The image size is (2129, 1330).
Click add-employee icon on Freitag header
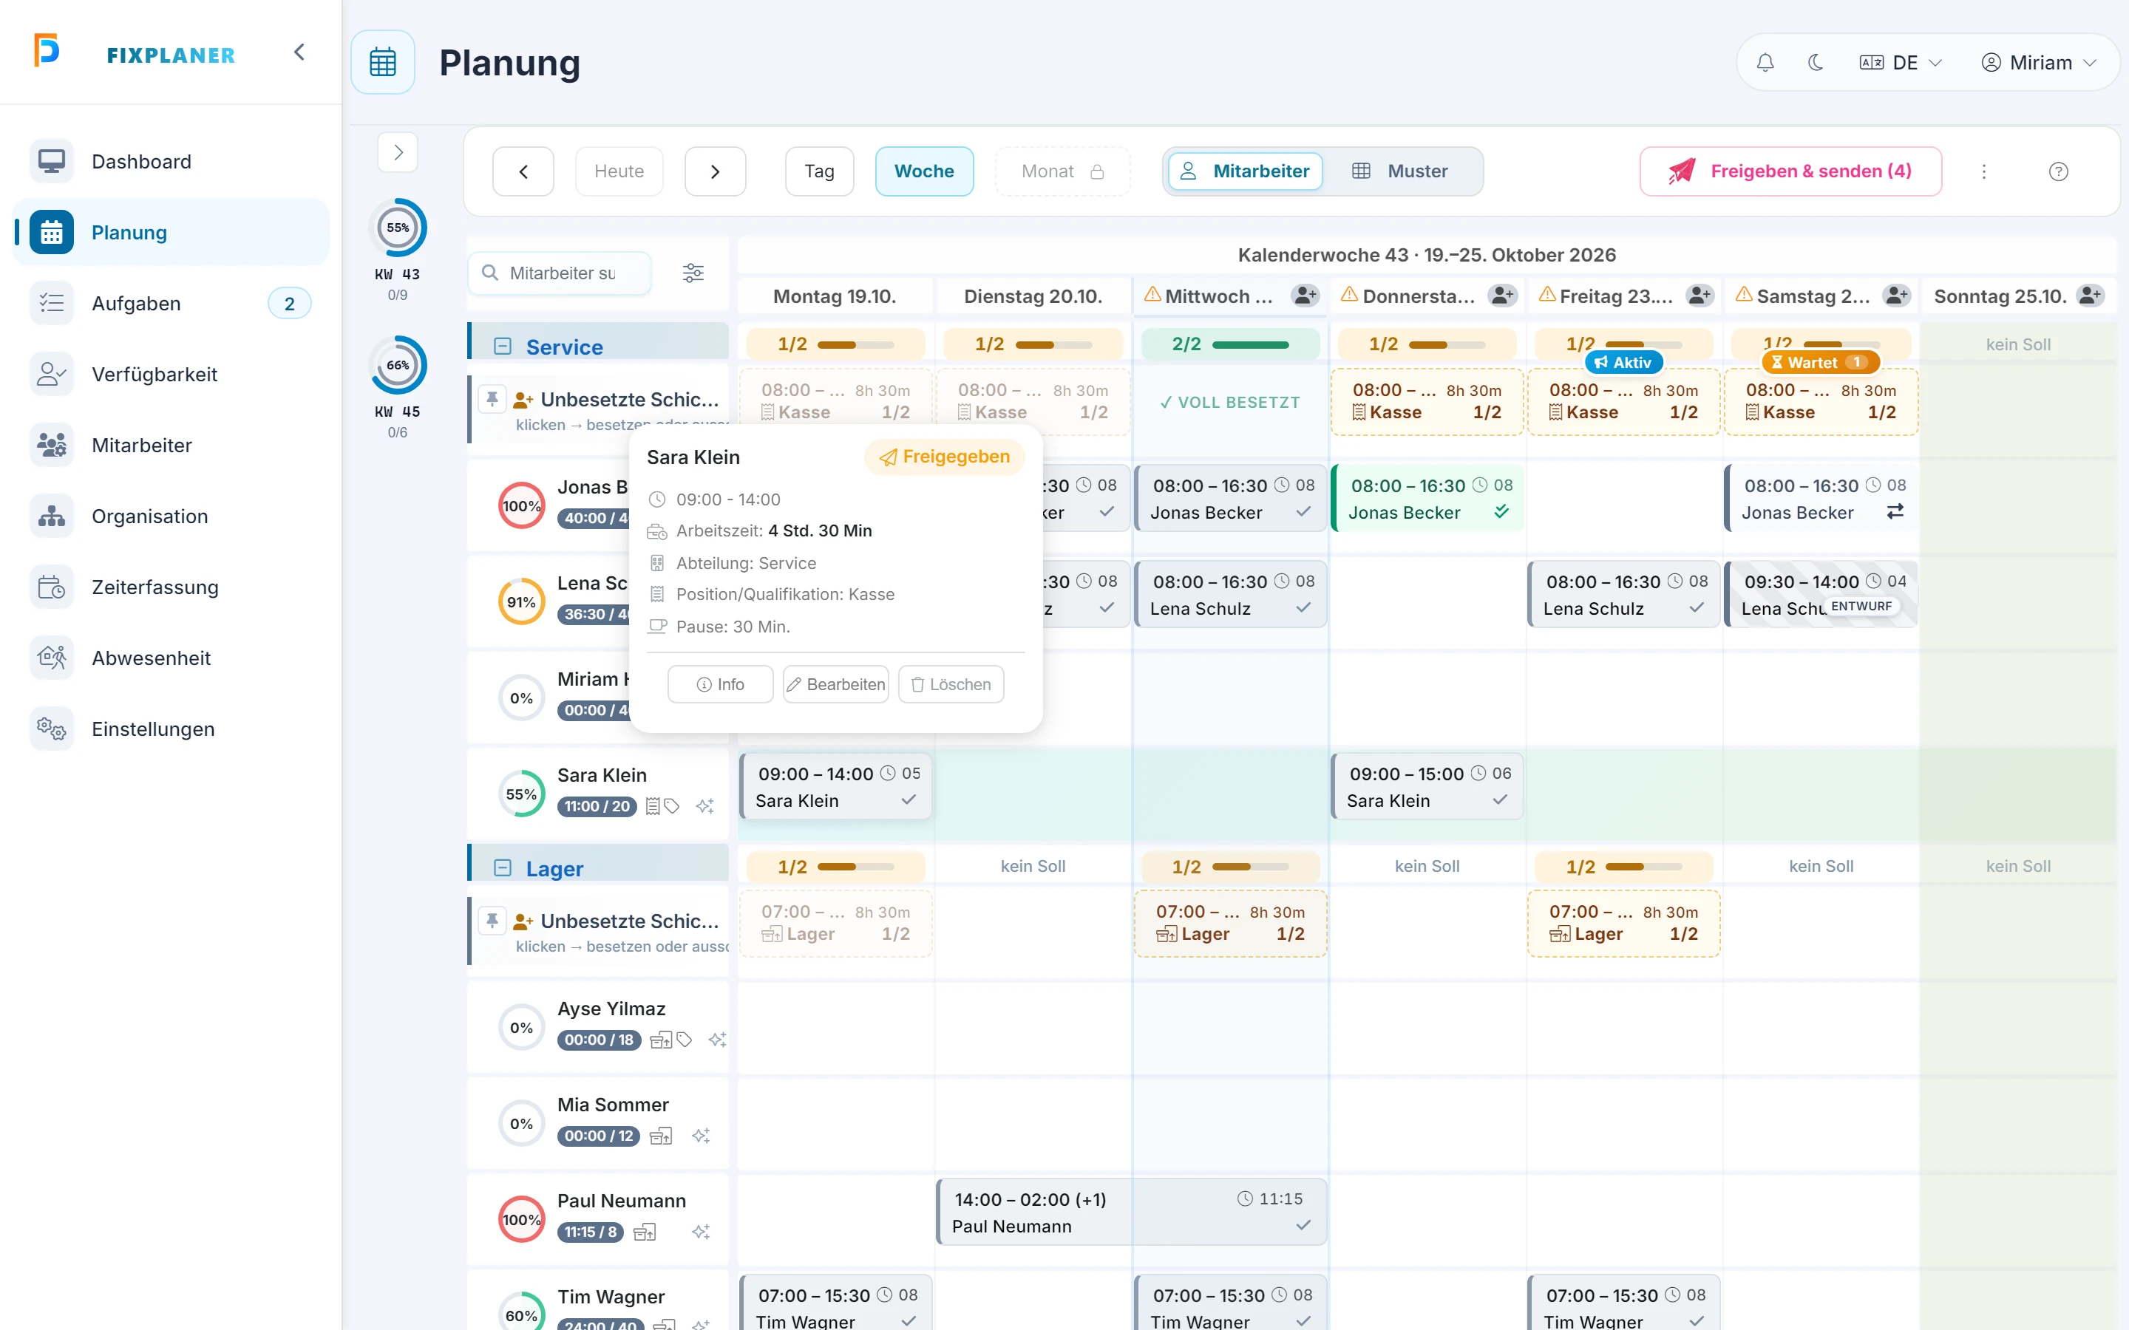tap(1700, 296)
